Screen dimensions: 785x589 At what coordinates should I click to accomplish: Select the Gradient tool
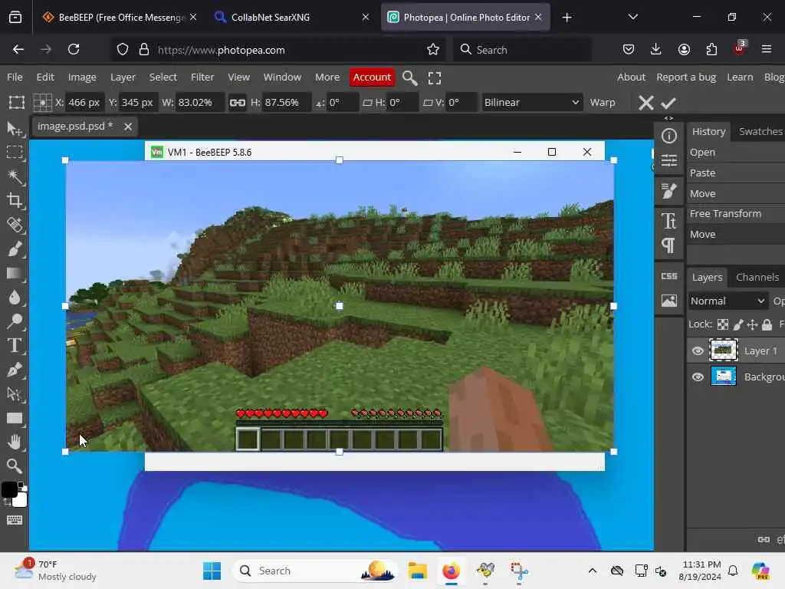pyautogui.click(x=15, y=273)
